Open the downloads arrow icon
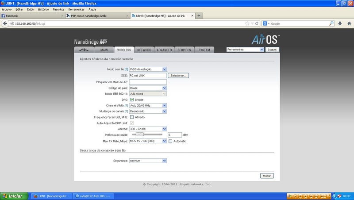The image size is (354, 200). [x=340, y=23]
